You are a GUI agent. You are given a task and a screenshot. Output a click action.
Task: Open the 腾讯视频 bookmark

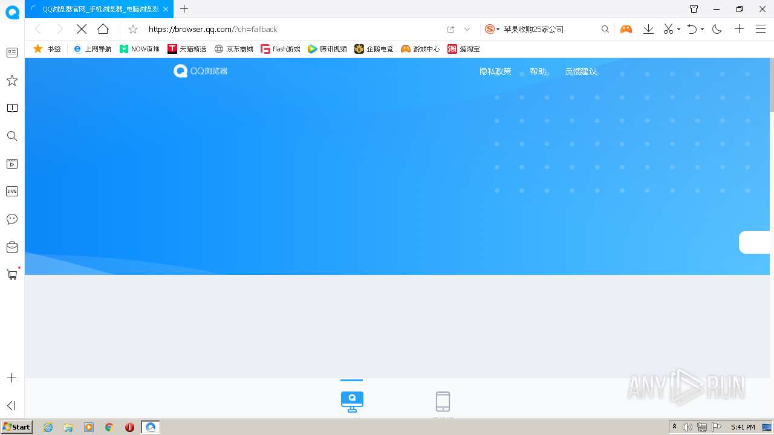(x=327, y=49)
